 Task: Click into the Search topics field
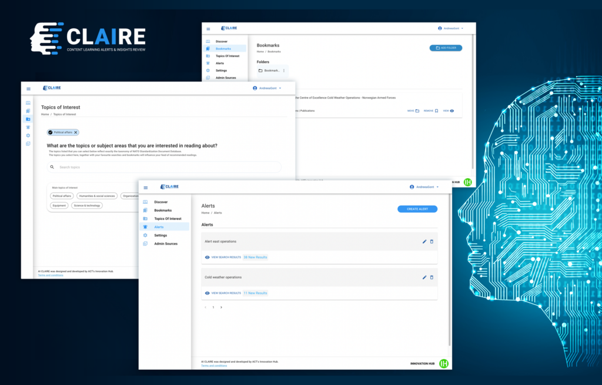(165, 167)
